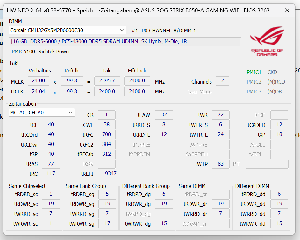Click the tXP value 18
The width and height of the screenshot is (300, 240).
[279, 134]
